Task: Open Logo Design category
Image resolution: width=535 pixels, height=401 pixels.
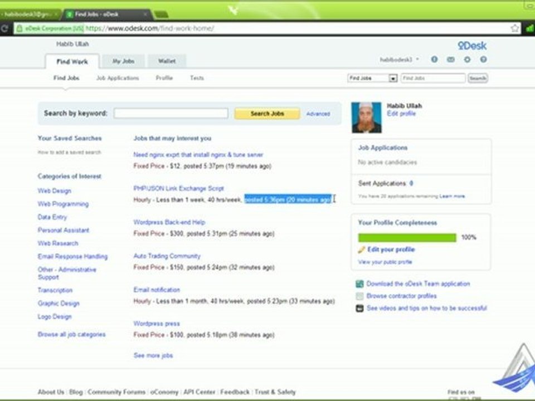Action: click(55, 317)
